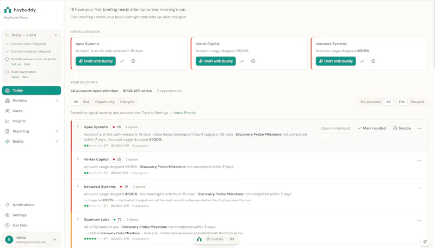
Task: Open the Insights menu item
Action: coord(32,121)
